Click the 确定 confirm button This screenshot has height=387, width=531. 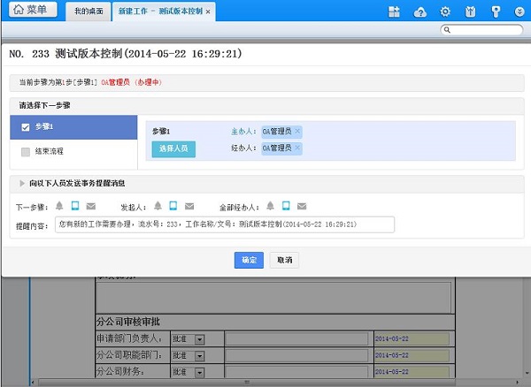coord(249,260)
